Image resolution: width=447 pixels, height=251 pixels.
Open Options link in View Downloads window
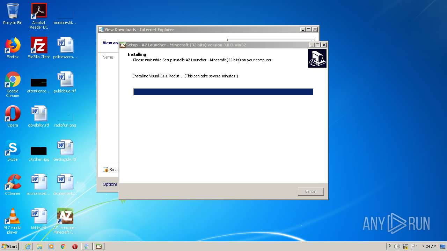(x=110, y=184)
